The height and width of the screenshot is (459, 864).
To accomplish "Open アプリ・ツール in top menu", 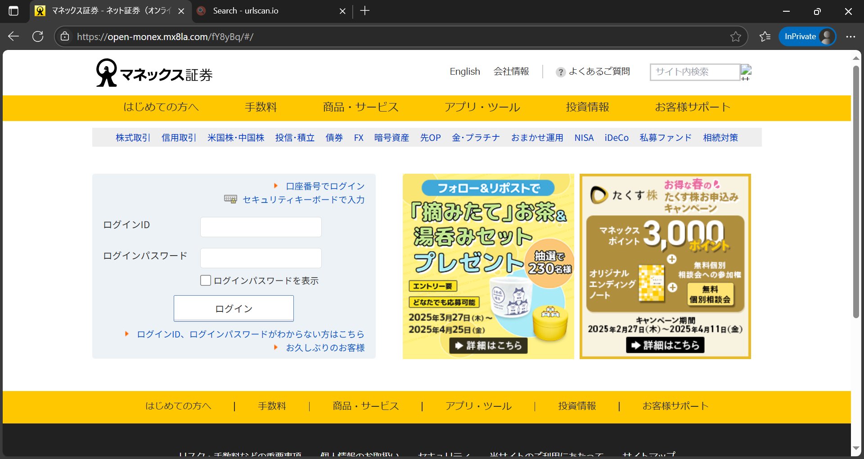I will click(x=482, y=107).
